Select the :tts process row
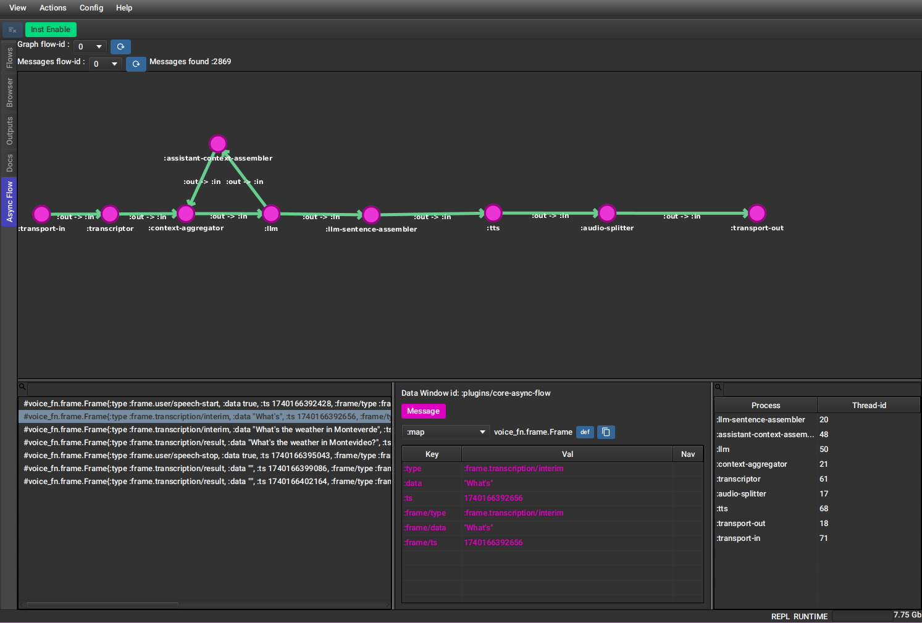This screenshot has width=922, height=623. coord(817,509)
